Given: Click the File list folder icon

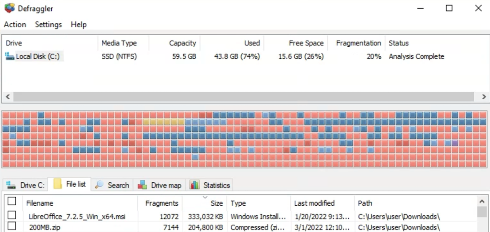Looking at the screenshot, I should 57,184.
